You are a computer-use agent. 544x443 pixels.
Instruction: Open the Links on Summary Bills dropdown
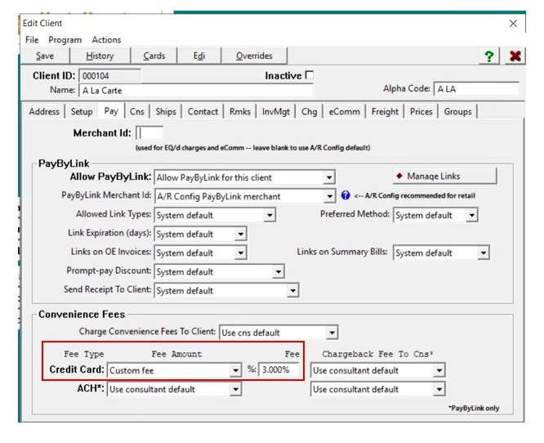[x=484, y=253]
